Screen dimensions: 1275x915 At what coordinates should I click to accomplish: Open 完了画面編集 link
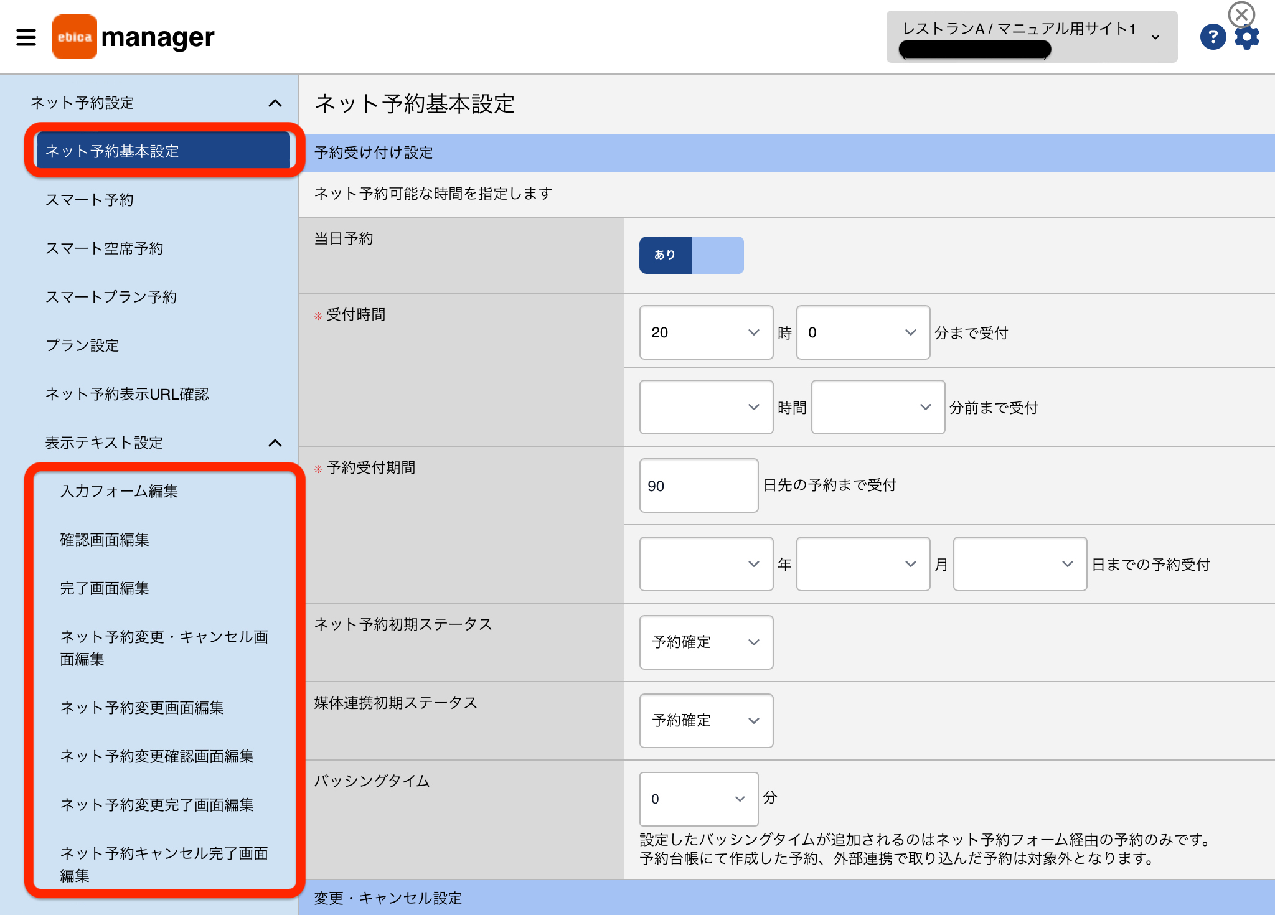105,588
